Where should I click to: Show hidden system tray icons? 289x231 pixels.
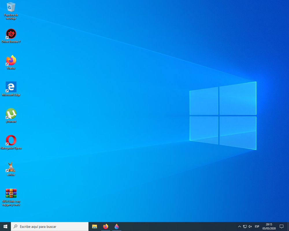[239, 226]
